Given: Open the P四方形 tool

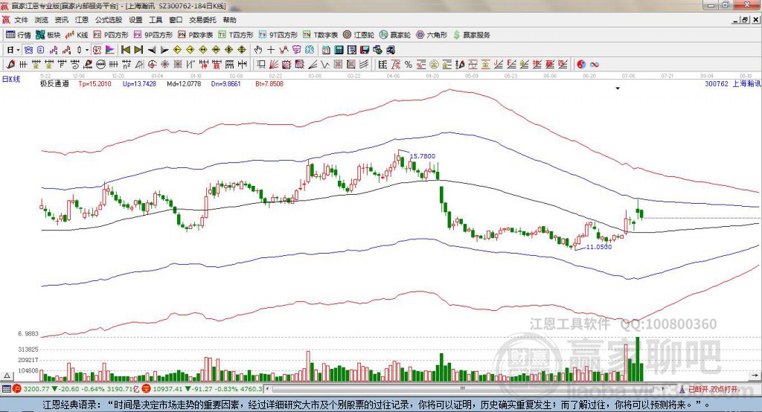Looking at the screenshot, I should tap(111, 35).
